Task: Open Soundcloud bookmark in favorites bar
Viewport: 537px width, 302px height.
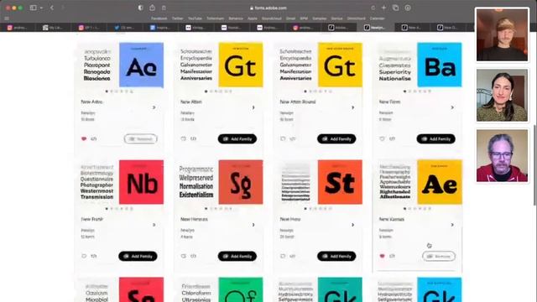Action: click(x=272, y=18)
